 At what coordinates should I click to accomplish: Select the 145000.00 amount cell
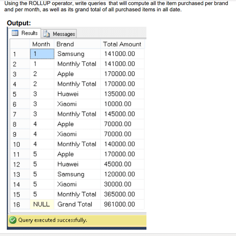(x=122, y=114)
